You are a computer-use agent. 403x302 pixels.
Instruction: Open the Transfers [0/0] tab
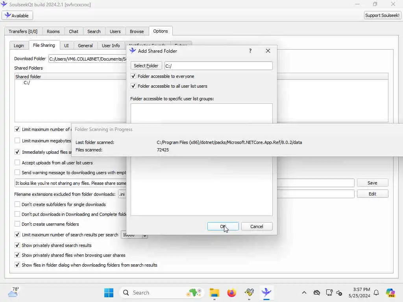pyautogui.click(x=23, y=31)
